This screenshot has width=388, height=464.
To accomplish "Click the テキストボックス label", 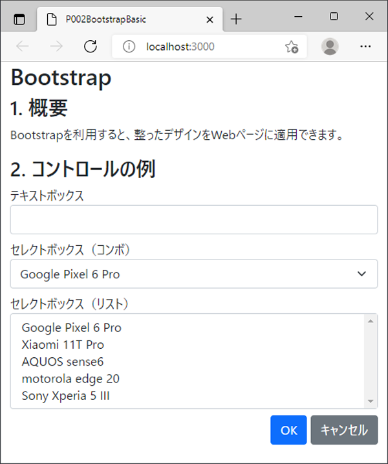I will click(47, 195).
